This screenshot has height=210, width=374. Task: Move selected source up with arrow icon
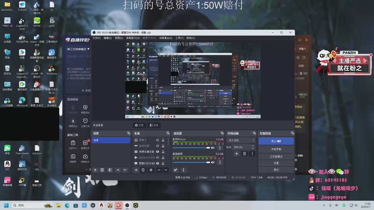159,170
